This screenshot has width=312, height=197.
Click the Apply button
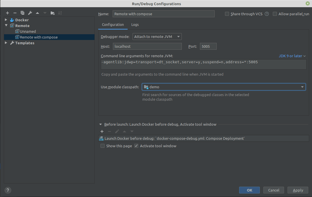tap(298, 190)
